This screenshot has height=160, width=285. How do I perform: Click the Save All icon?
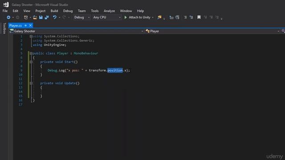click(x=47, y=17)
